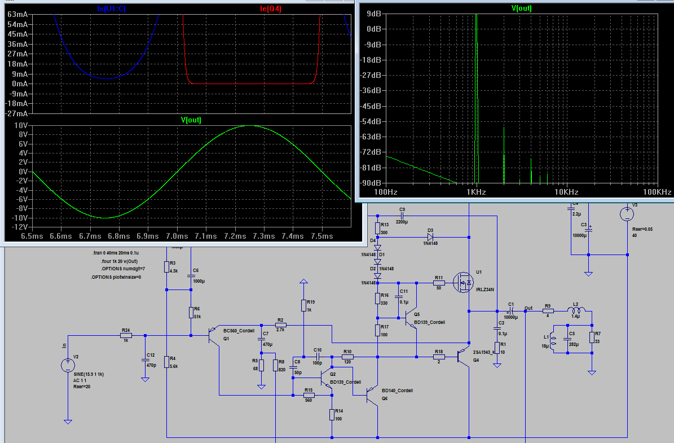Viewport: 674px width, 443px height.
Task: Click resistor R15 560 symbol
Action: pyautogui.click(x=309, y=395)
